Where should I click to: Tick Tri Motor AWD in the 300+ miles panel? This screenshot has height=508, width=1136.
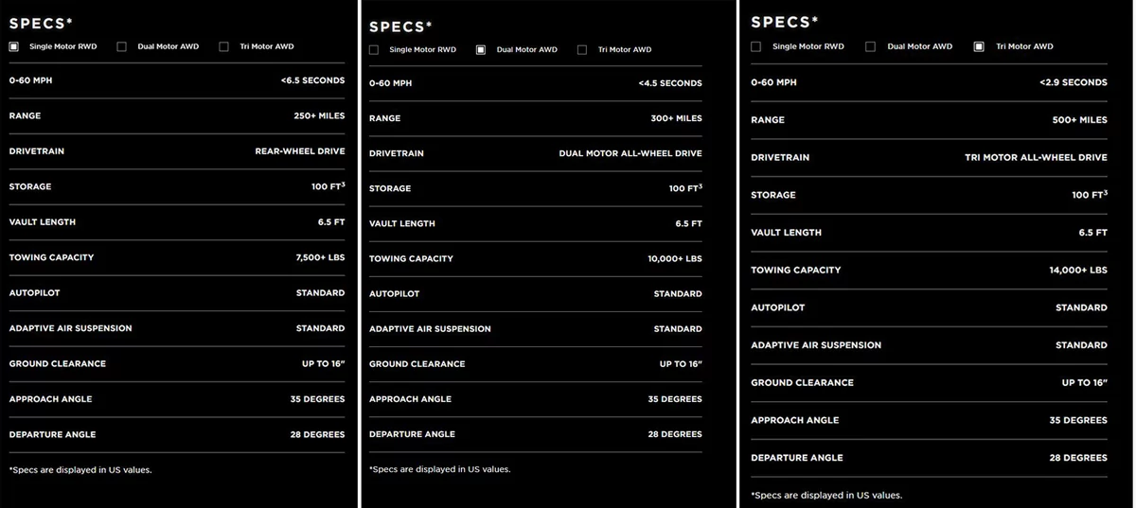[x=582, y=49]
